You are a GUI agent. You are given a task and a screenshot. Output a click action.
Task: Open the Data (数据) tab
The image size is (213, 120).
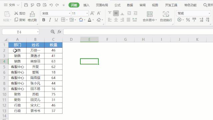pyautogui.click(x=130, y=5)
